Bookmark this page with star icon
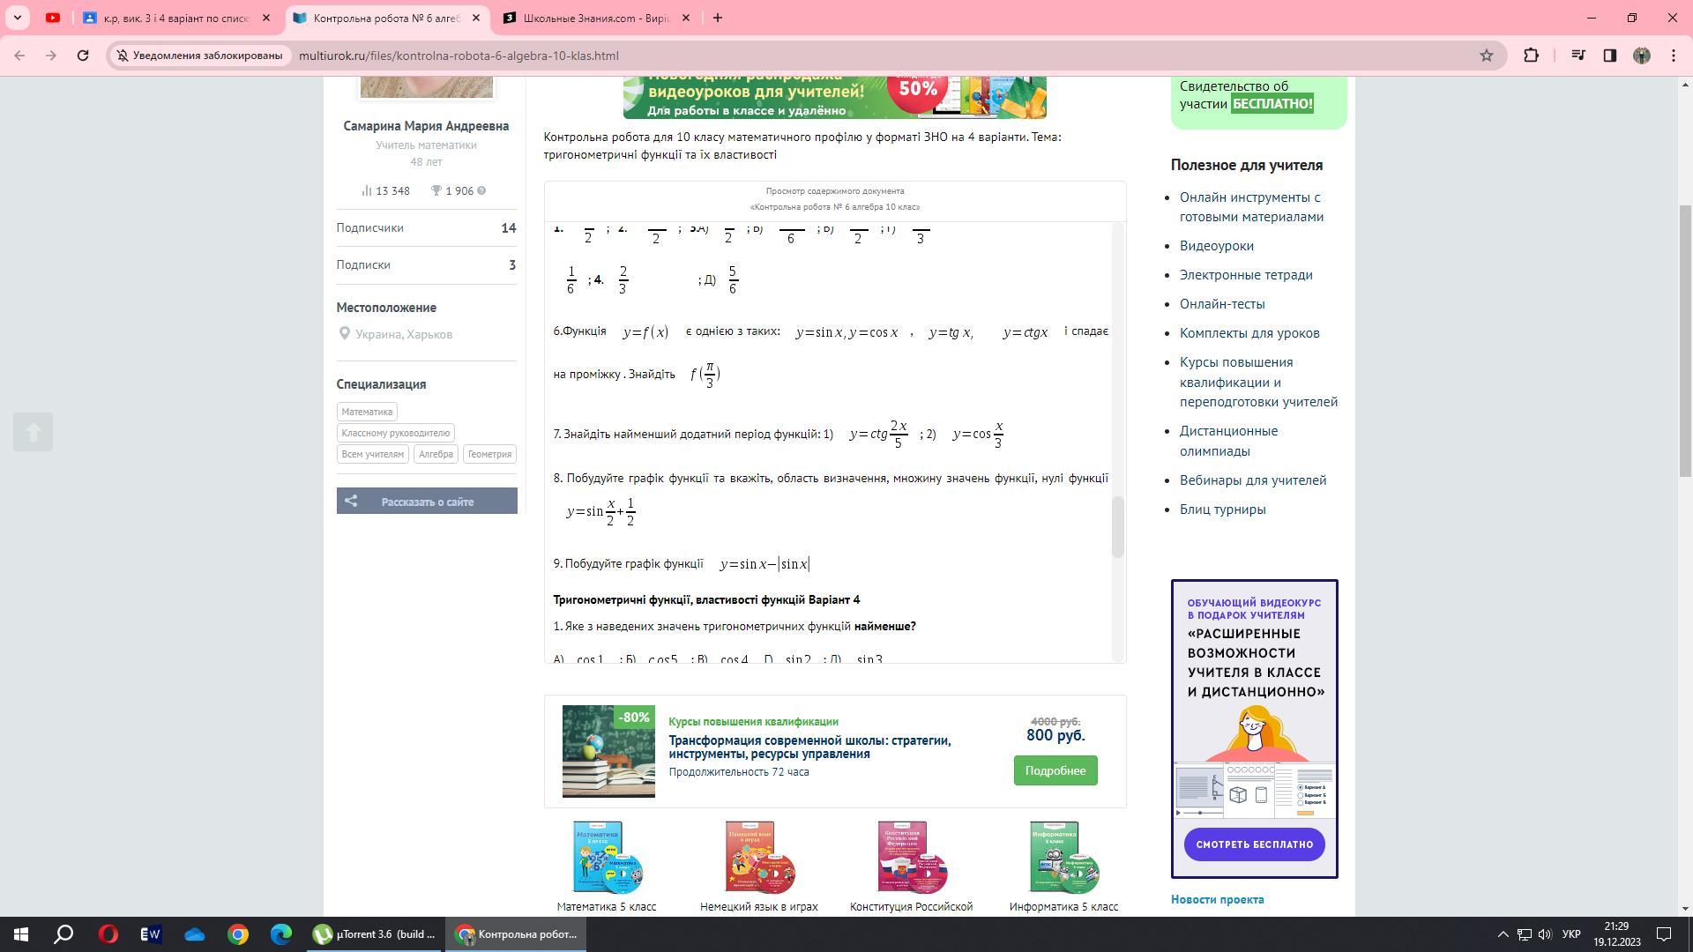This screenshot has height=952, width=1693. (x=1487, y=56)
